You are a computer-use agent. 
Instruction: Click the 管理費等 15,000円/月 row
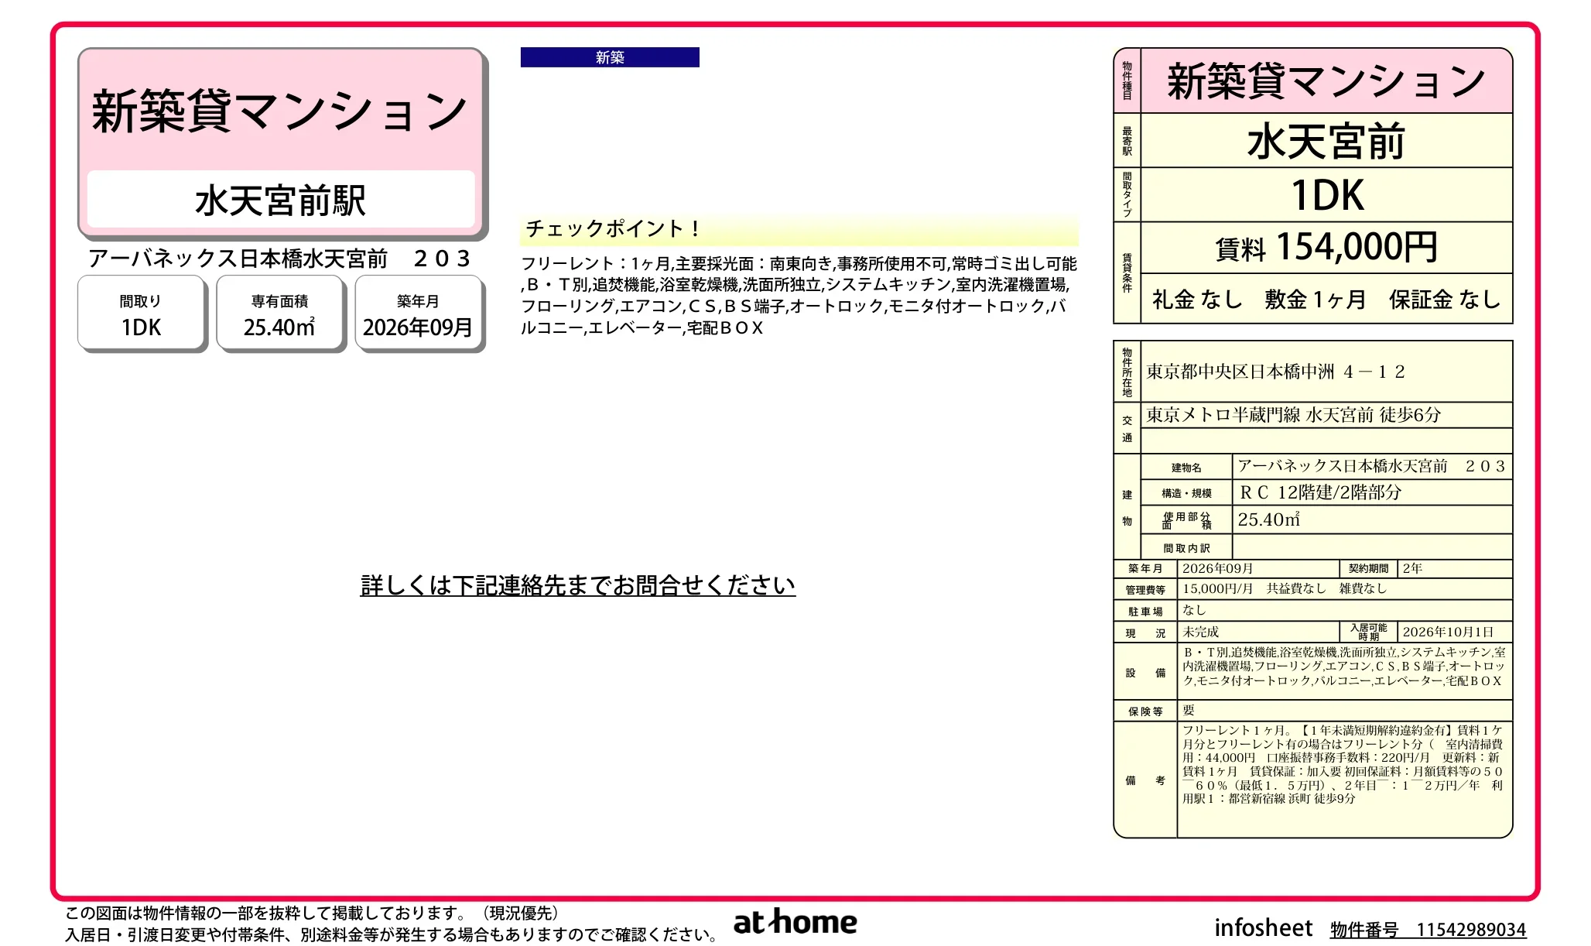[1312, 589]
